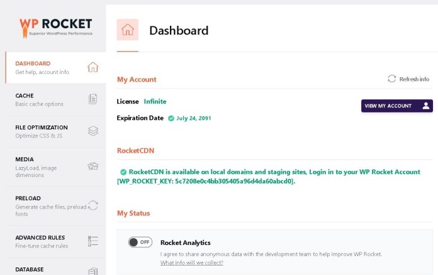This screenshot has height=275, width=438.
Task: Click 'Generate cache files, preload fonts' subtitle
Action: point(51,210)
